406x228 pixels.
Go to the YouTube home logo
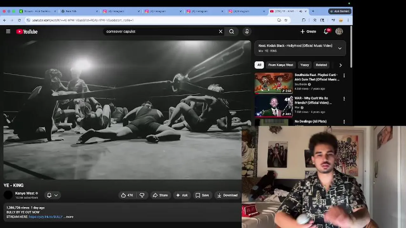coord(27,31)
